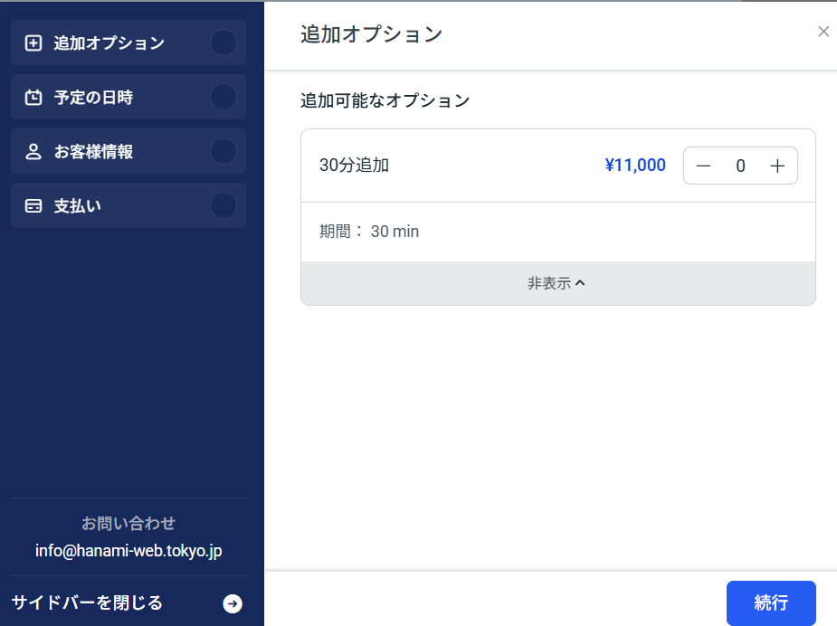The height and width of the screenshot is (626, 837).
Task: Click the status circle on お客様情報 step
Action: pos(223,151)
